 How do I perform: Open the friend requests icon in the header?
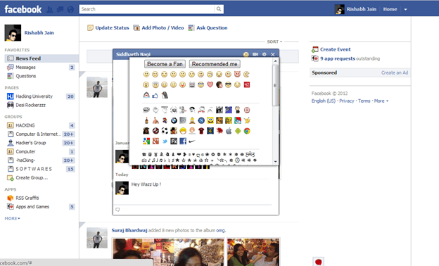(49, 10)
